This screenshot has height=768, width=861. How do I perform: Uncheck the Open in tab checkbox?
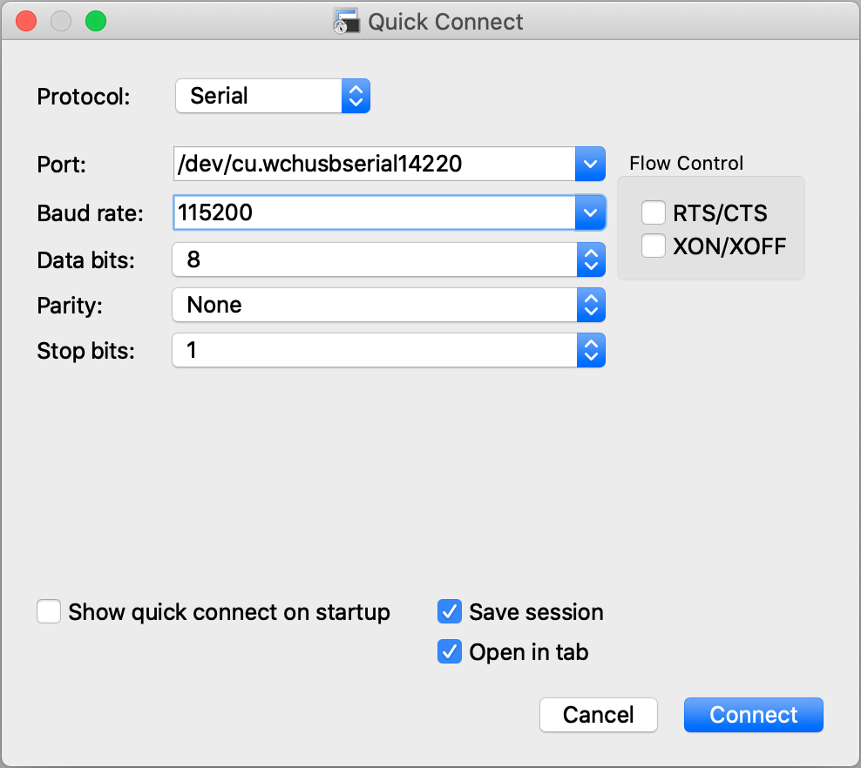tap(449, 651)
